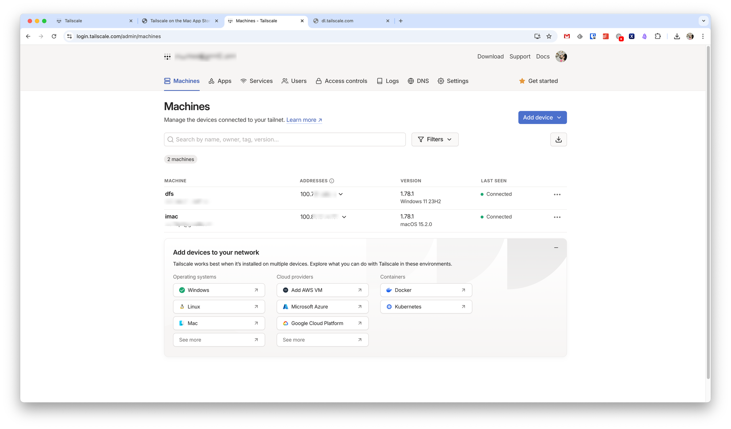Open the Add device dropdown button
The image size is (731, 429).
click(x=542, y=117)
